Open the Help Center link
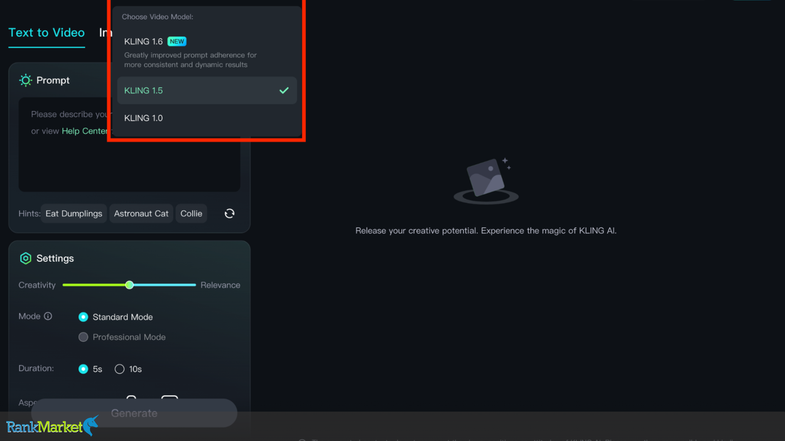785x441 pixels. (85, 130)
